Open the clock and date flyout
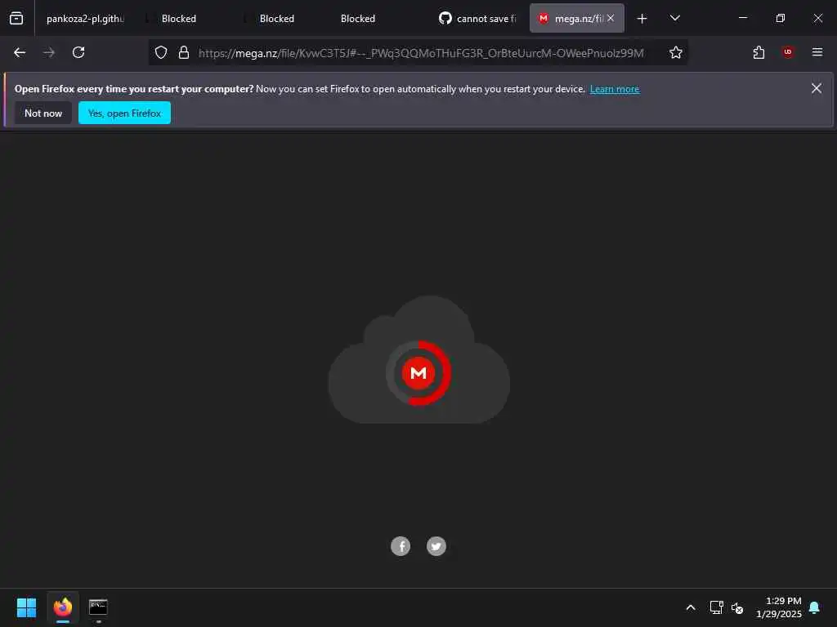The width and height of the screenshot is (837, 627). point(779,607)
